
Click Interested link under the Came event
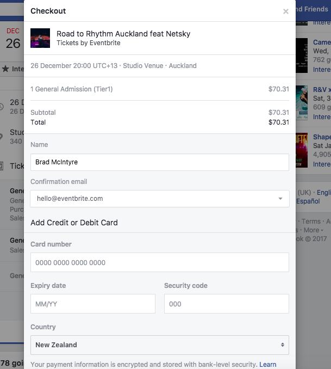tap(322, 70)
